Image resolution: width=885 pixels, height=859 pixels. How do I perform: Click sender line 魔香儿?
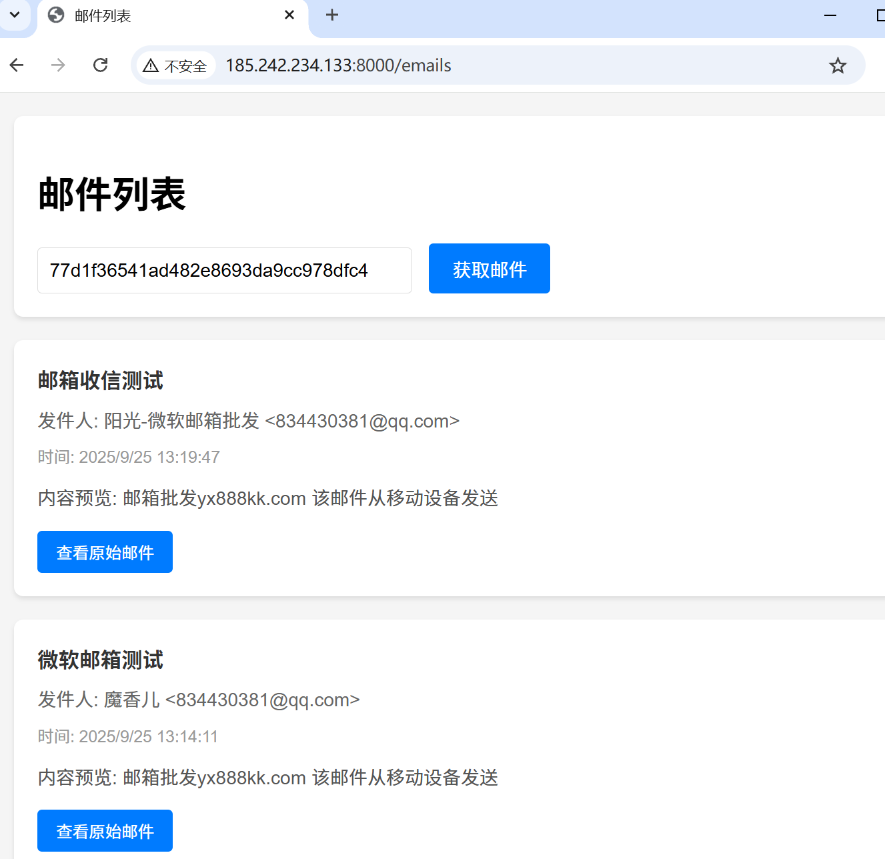coord(199,700)
